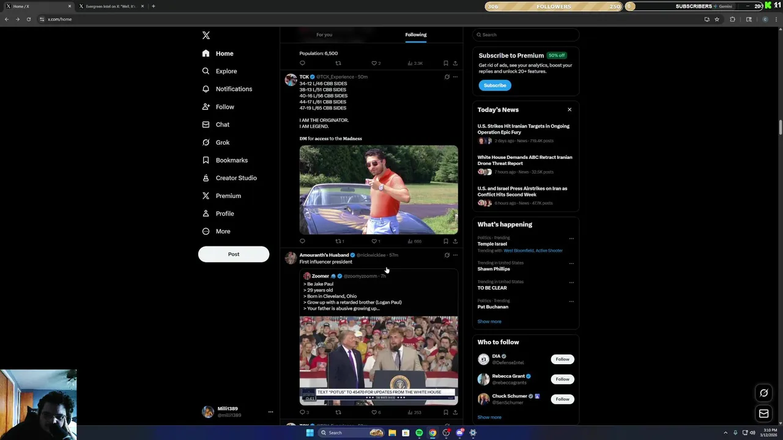783x440 pixels.
Task: Open Grok actions on TCK post
Action: tap(447, 77)
